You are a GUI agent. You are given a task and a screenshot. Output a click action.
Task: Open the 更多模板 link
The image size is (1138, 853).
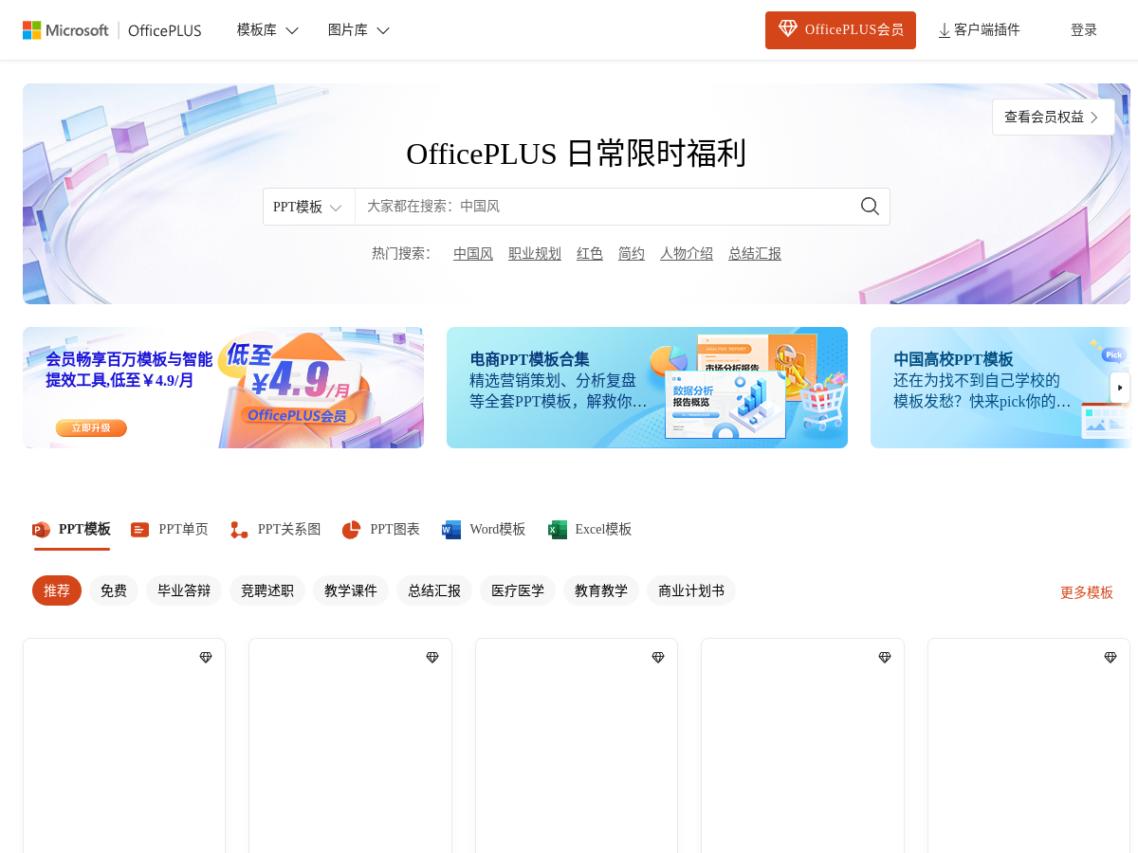click(1087, 592)
